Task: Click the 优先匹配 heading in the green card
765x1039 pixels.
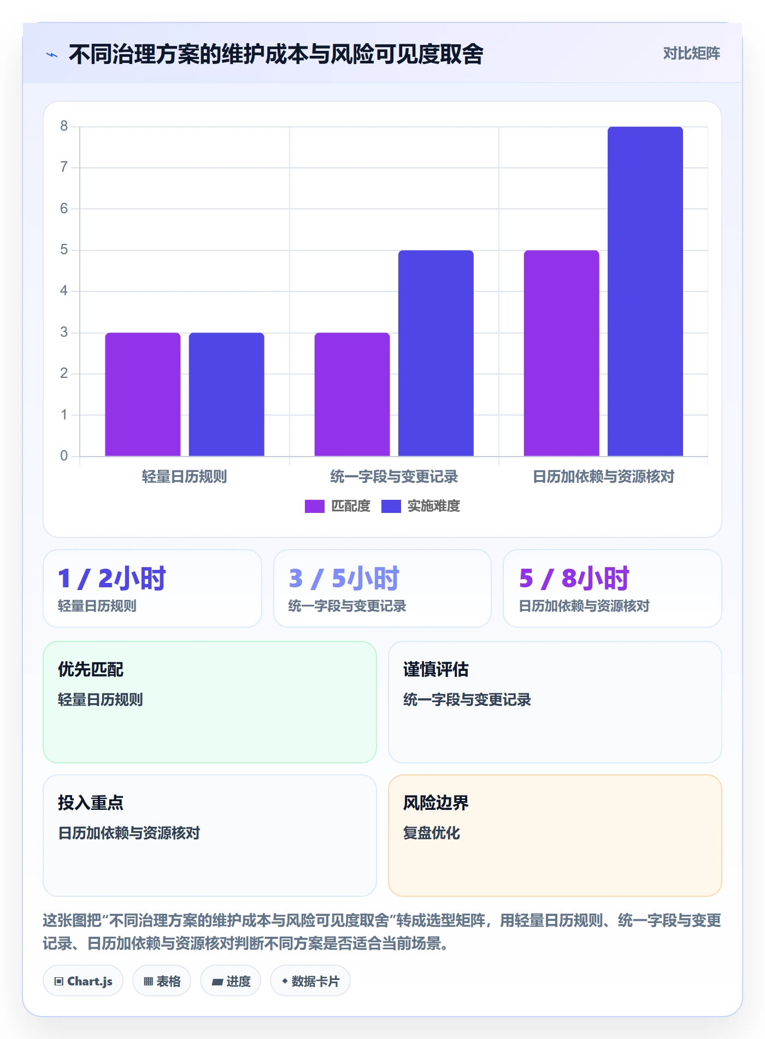Action: click(91, 670)
